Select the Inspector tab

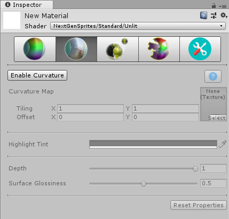[x=27, y=5]
